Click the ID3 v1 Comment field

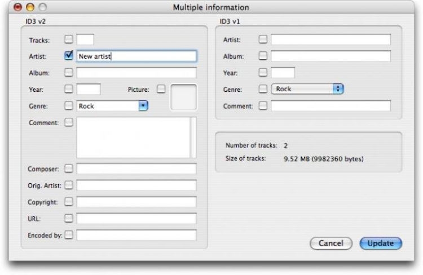point(331,106)
